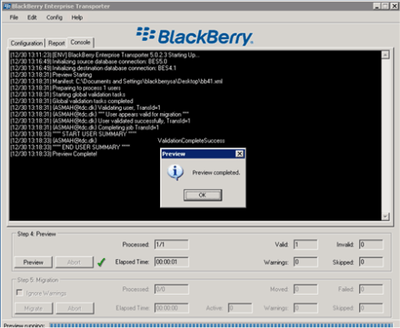Click OK in the Preview dialog
The image size is (400, 328).
(203, 195)
